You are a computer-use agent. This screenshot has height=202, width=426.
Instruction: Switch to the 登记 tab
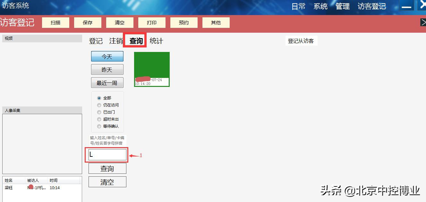(x=95, y=41)
